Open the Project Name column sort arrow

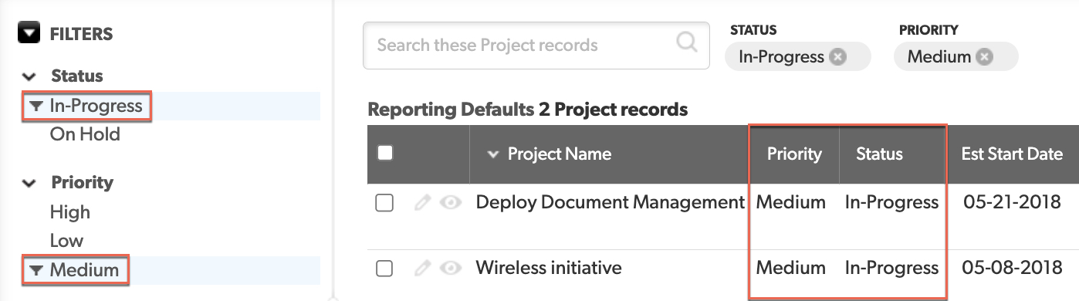[x=493, y=154]
